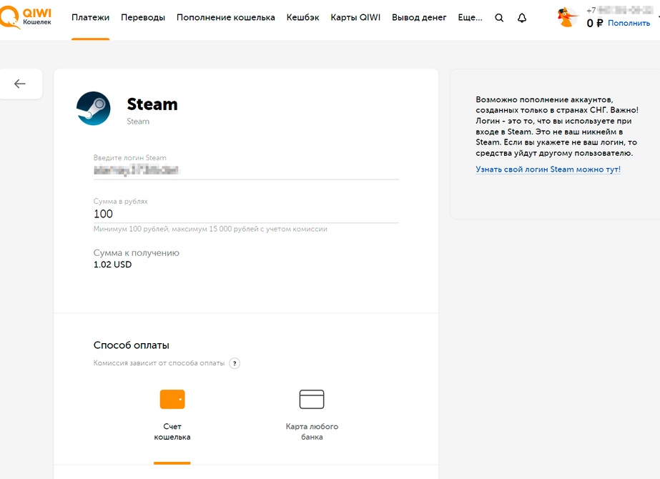This screenshot has height=479, width=660.
Task: Open the Переводы menu
Action: (143, 18)
